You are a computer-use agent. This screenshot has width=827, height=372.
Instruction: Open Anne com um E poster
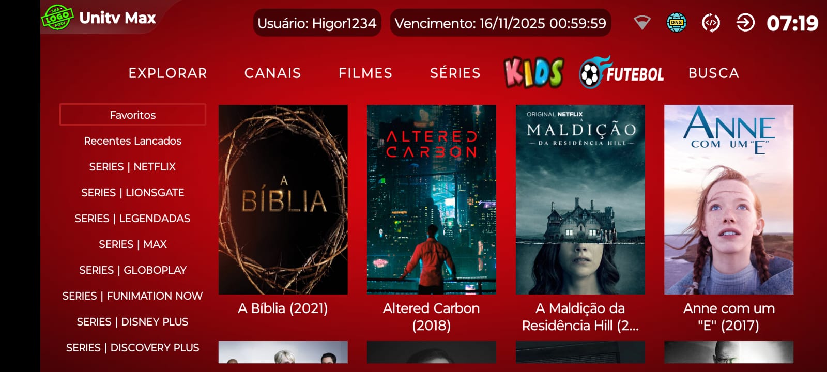pyautogui.click(x=729, y=200)
